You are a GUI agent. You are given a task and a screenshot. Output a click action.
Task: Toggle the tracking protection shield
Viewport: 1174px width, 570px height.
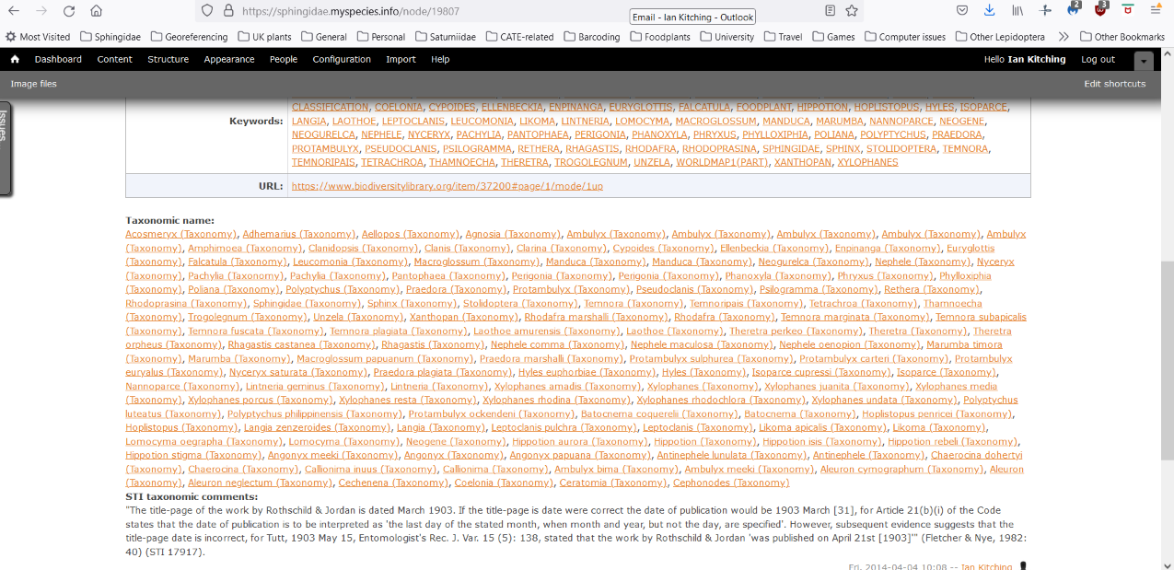coord(206,11)
